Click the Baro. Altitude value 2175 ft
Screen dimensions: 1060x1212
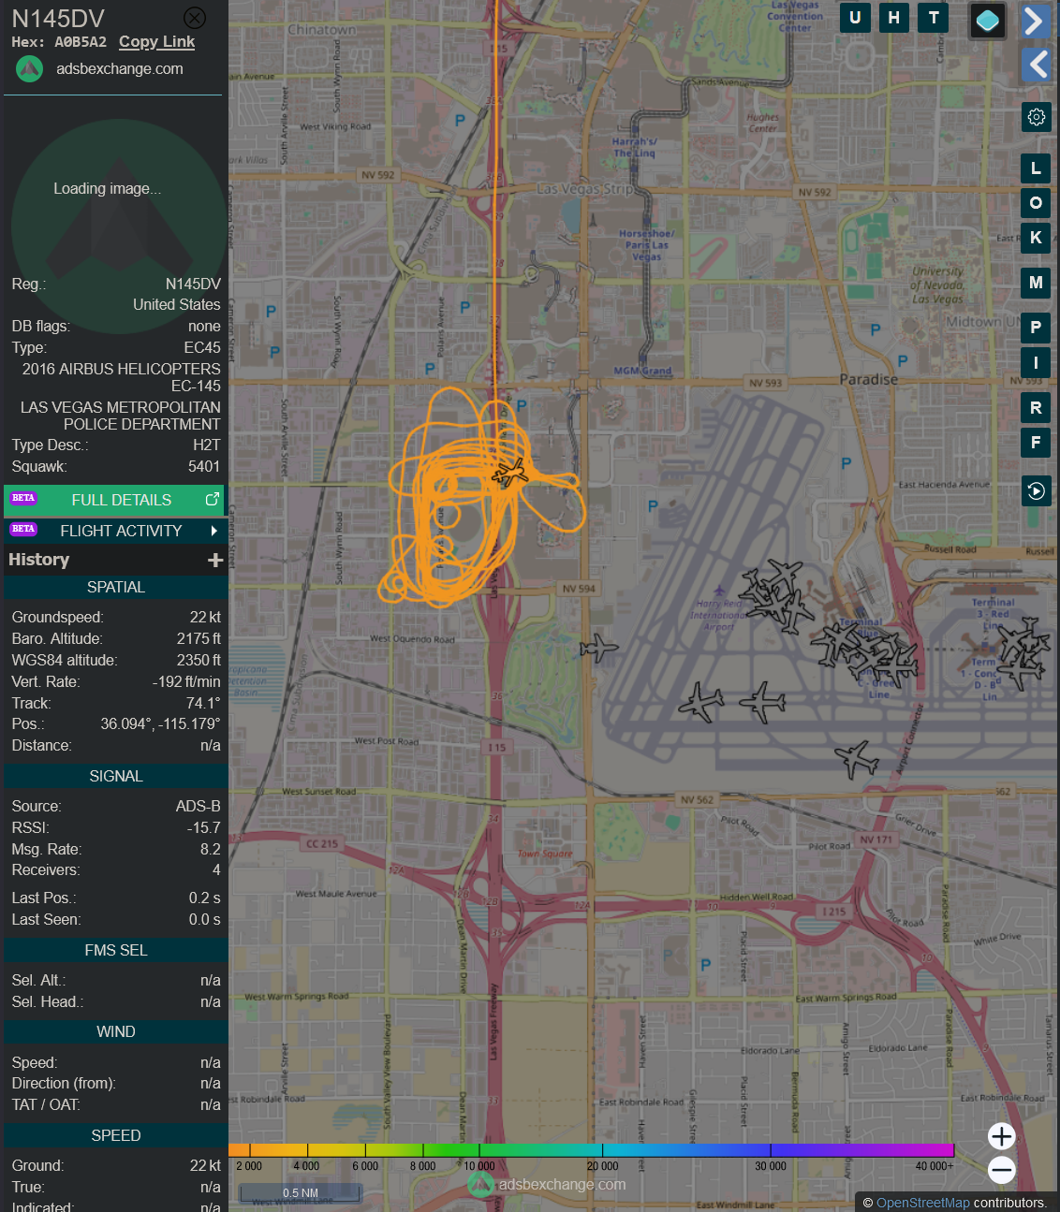coord(199,639)
